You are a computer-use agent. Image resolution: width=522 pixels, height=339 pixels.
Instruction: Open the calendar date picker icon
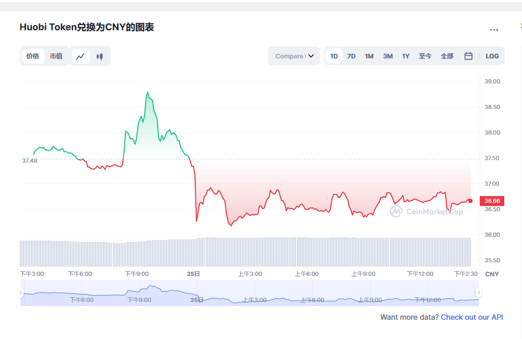pyautogui.click(x=468, y=56)
